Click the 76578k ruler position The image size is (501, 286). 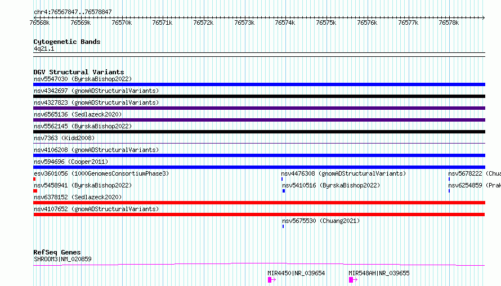coord(449,23)
